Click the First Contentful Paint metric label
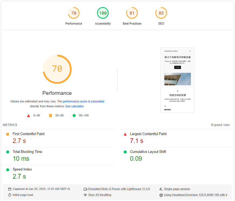 [x=28, y=134]
